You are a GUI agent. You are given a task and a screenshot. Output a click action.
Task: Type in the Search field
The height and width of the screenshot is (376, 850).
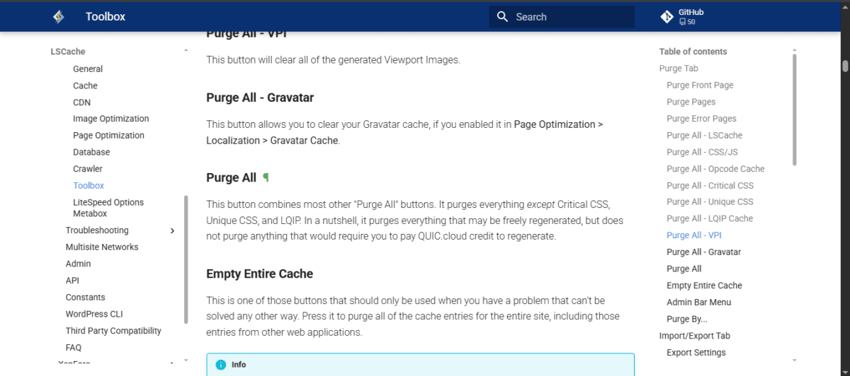pos(562,17)
